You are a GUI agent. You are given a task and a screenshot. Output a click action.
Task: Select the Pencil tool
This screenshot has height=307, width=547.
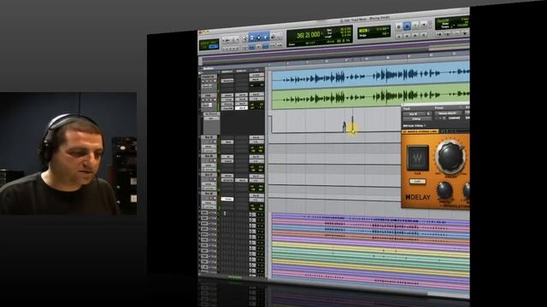pos(279,36)
